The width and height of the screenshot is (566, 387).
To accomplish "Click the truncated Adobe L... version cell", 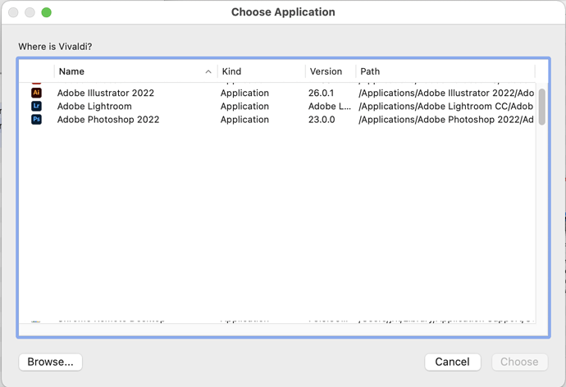I will (x=329, y=106).
